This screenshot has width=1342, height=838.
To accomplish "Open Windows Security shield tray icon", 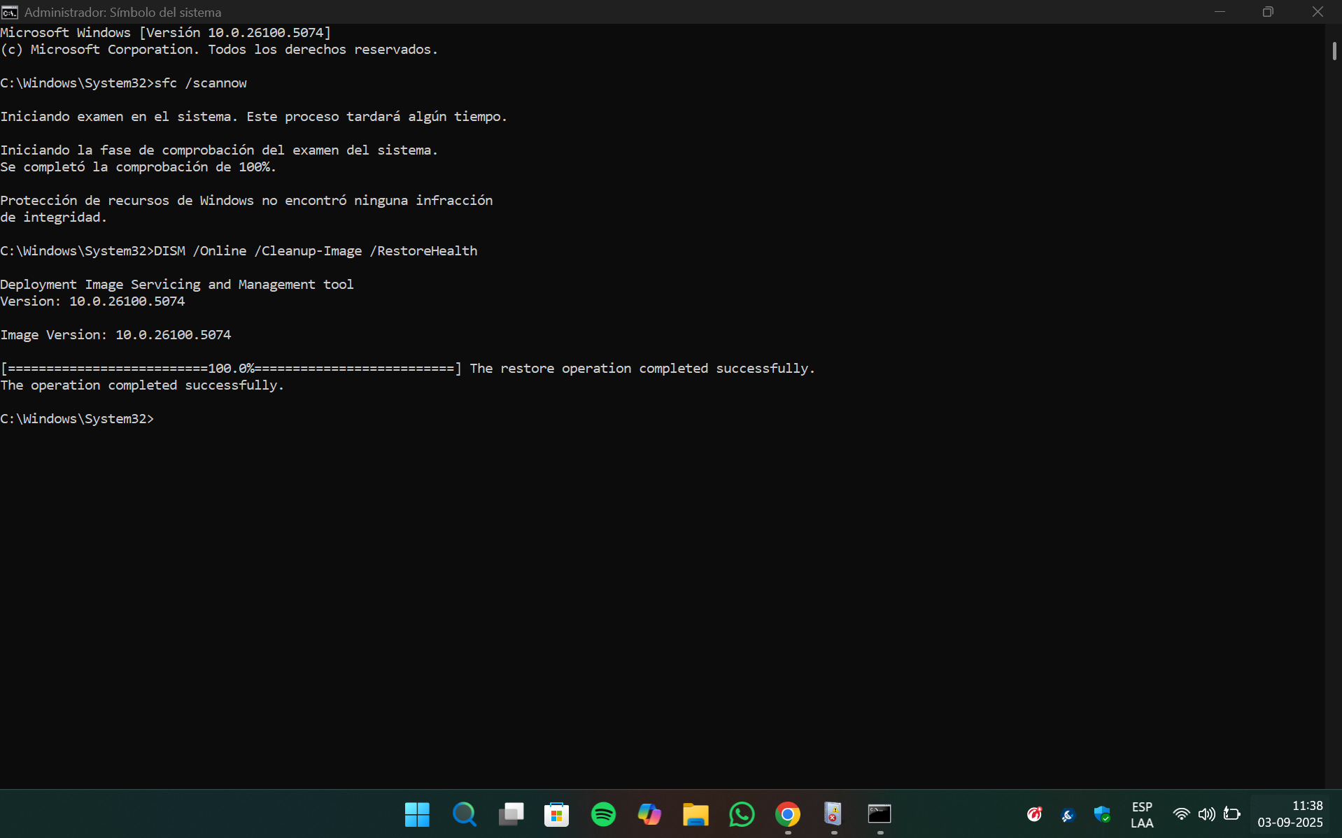I will [1102, 814].
